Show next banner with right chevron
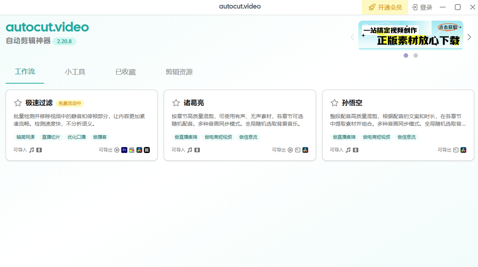Viewport: 478px width, 267px height. pyautogui.click(x=469, y=37)
